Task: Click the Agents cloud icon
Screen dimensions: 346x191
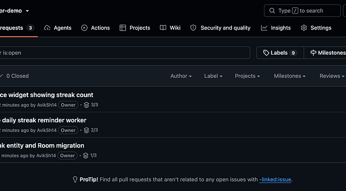Action: click(47, 28)
